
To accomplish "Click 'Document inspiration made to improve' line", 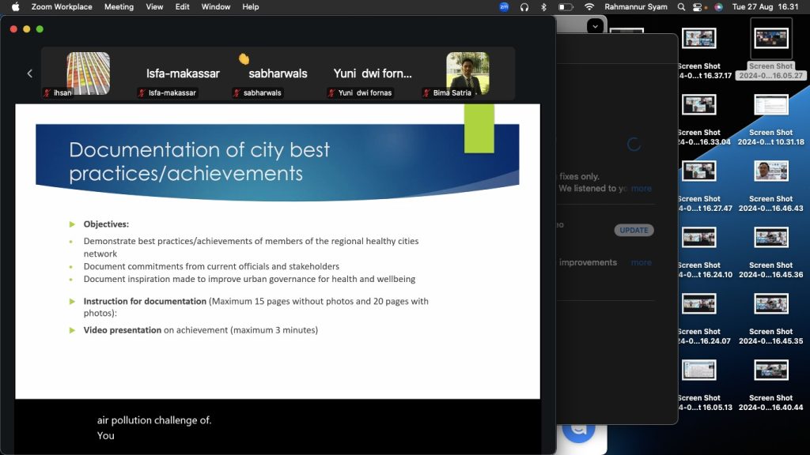I will 249,279.
